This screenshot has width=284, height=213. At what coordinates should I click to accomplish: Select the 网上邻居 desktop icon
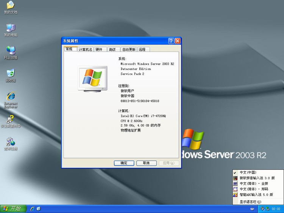click(11, 53)
